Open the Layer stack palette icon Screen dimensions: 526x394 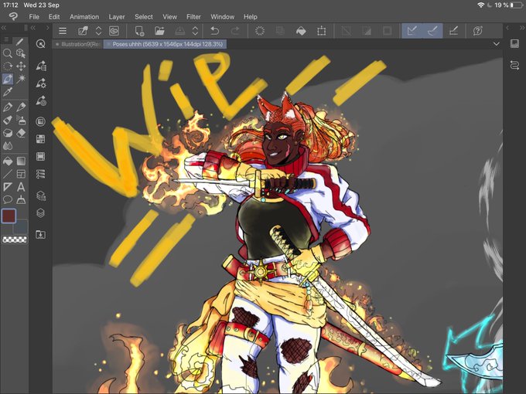coord(41,213)
